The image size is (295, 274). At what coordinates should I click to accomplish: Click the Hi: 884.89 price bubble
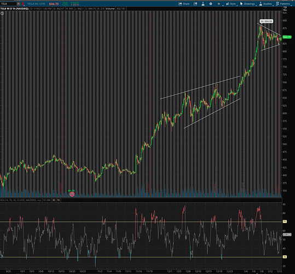point(267,21)
